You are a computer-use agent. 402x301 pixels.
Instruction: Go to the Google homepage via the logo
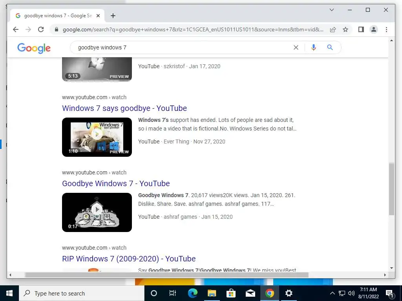[34, 48]
